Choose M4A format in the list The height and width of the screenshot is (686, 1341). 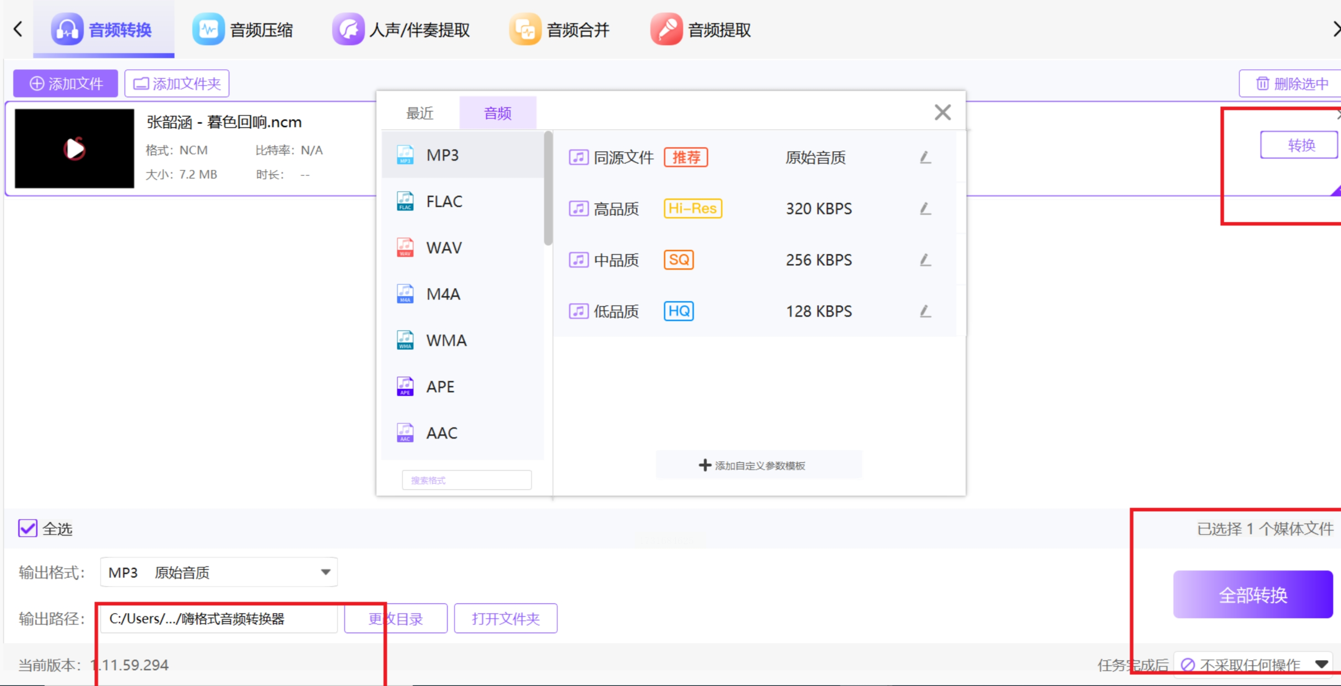pos(463,294)
